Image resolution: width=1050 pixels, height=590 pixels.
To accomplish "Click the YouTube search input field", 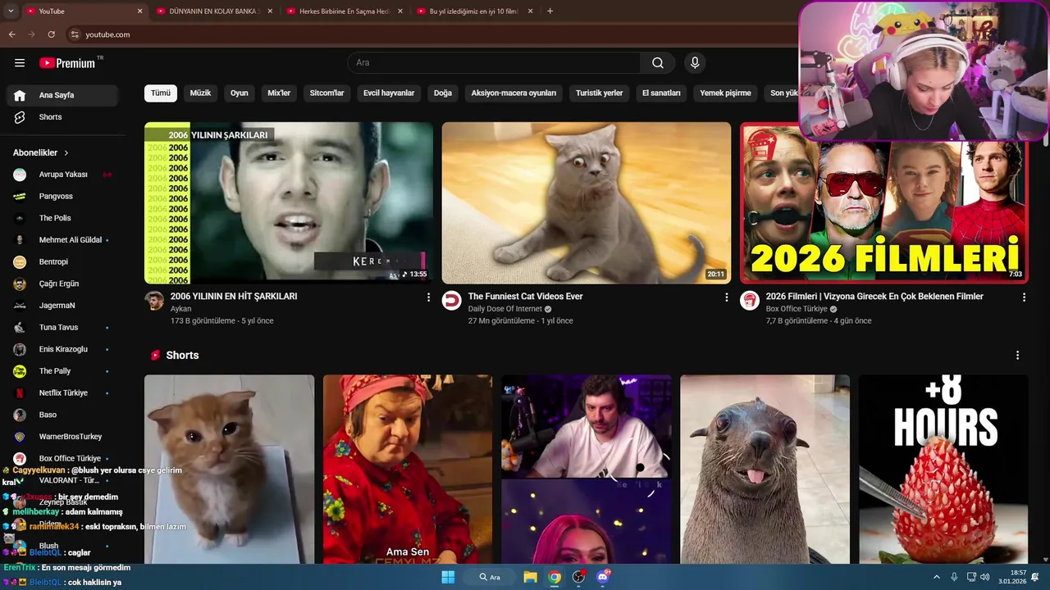I will (494, 63).
